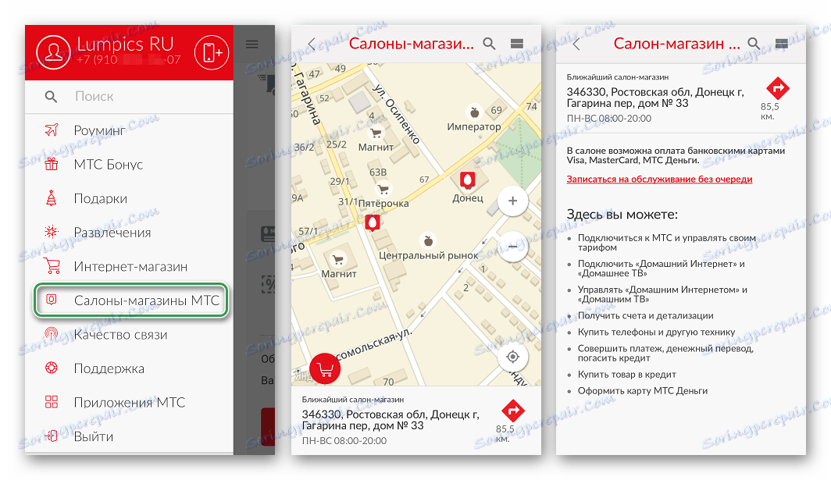Click Записаться на обслуживание без очереди link
Viewport: 831px width, 480px height.
[659, 179]
